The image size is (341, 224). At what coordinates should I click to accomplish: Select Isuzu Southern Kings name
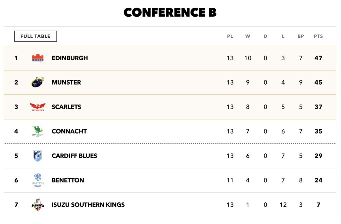pos(88,205)
